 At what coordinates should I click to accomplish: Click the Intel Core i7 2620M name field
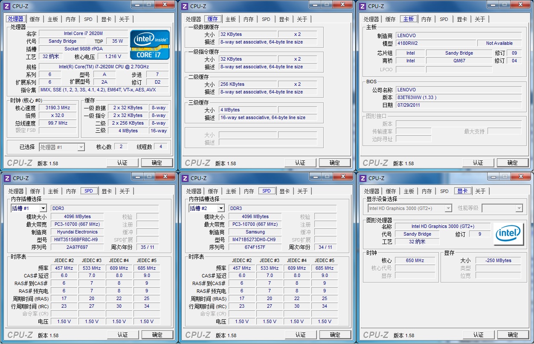(83, 33)
